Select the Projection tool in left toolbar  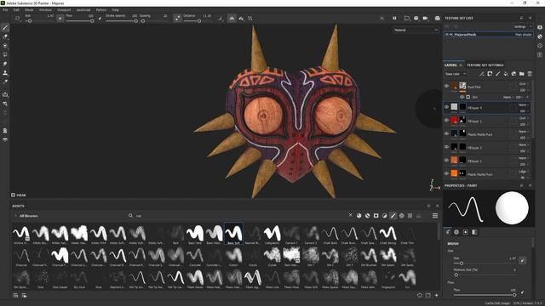click(5, 45)
